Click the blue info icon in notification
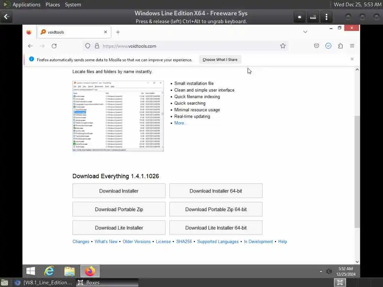383x287 pixels. pyautogui.click(x=31, y=59)
